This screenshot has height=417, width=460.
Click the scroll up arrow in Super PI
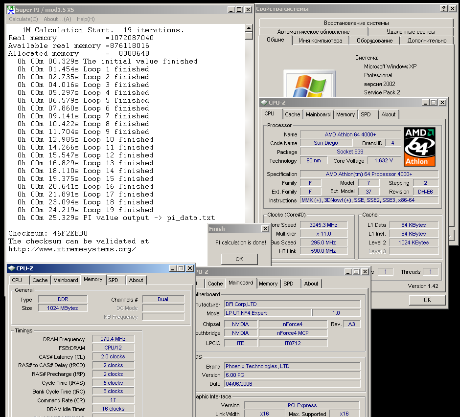(249, 28)
